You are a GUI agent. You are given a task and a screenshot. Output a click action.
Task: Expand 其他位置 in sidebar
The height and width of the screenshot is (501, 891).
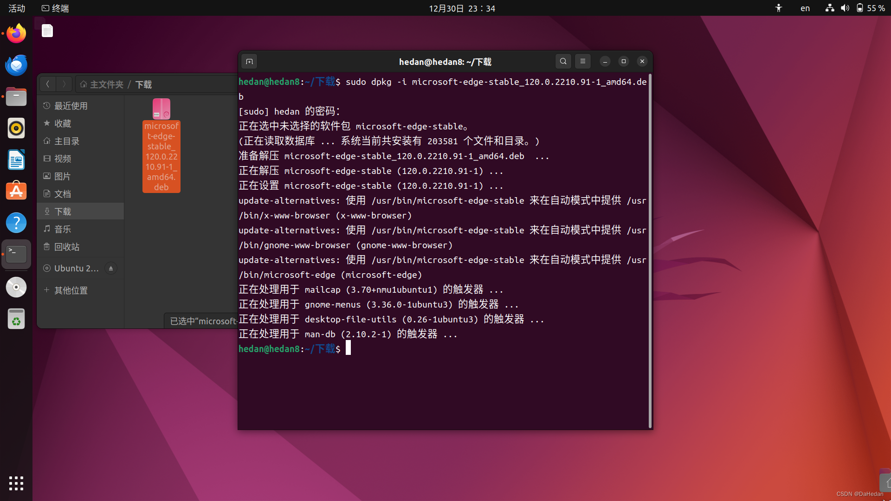71,290
